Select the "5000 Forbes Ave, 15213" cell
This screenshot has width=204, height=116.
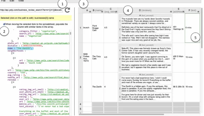click(87, 57)
